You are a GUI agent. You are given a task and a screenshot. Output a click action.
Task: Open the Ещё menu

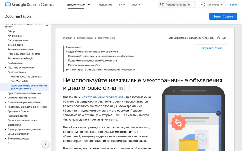pos(136,5)
